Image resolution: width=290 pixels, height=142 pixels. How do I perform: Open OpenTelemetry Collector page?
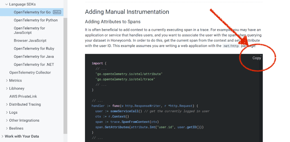pos(30,73)
